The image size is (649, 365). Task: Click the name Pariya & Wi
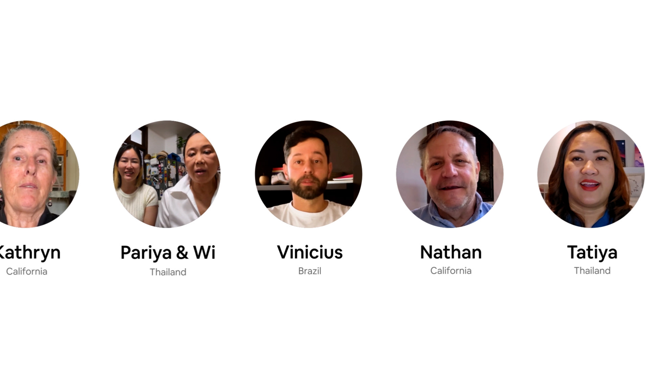tap(168, 252)
